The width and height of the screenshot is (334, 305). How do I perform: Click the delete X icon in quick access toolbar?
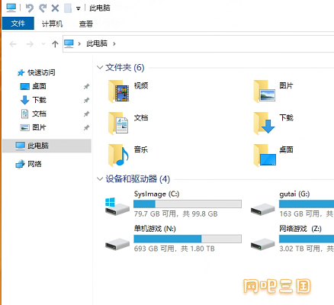(x=55, y=8)
